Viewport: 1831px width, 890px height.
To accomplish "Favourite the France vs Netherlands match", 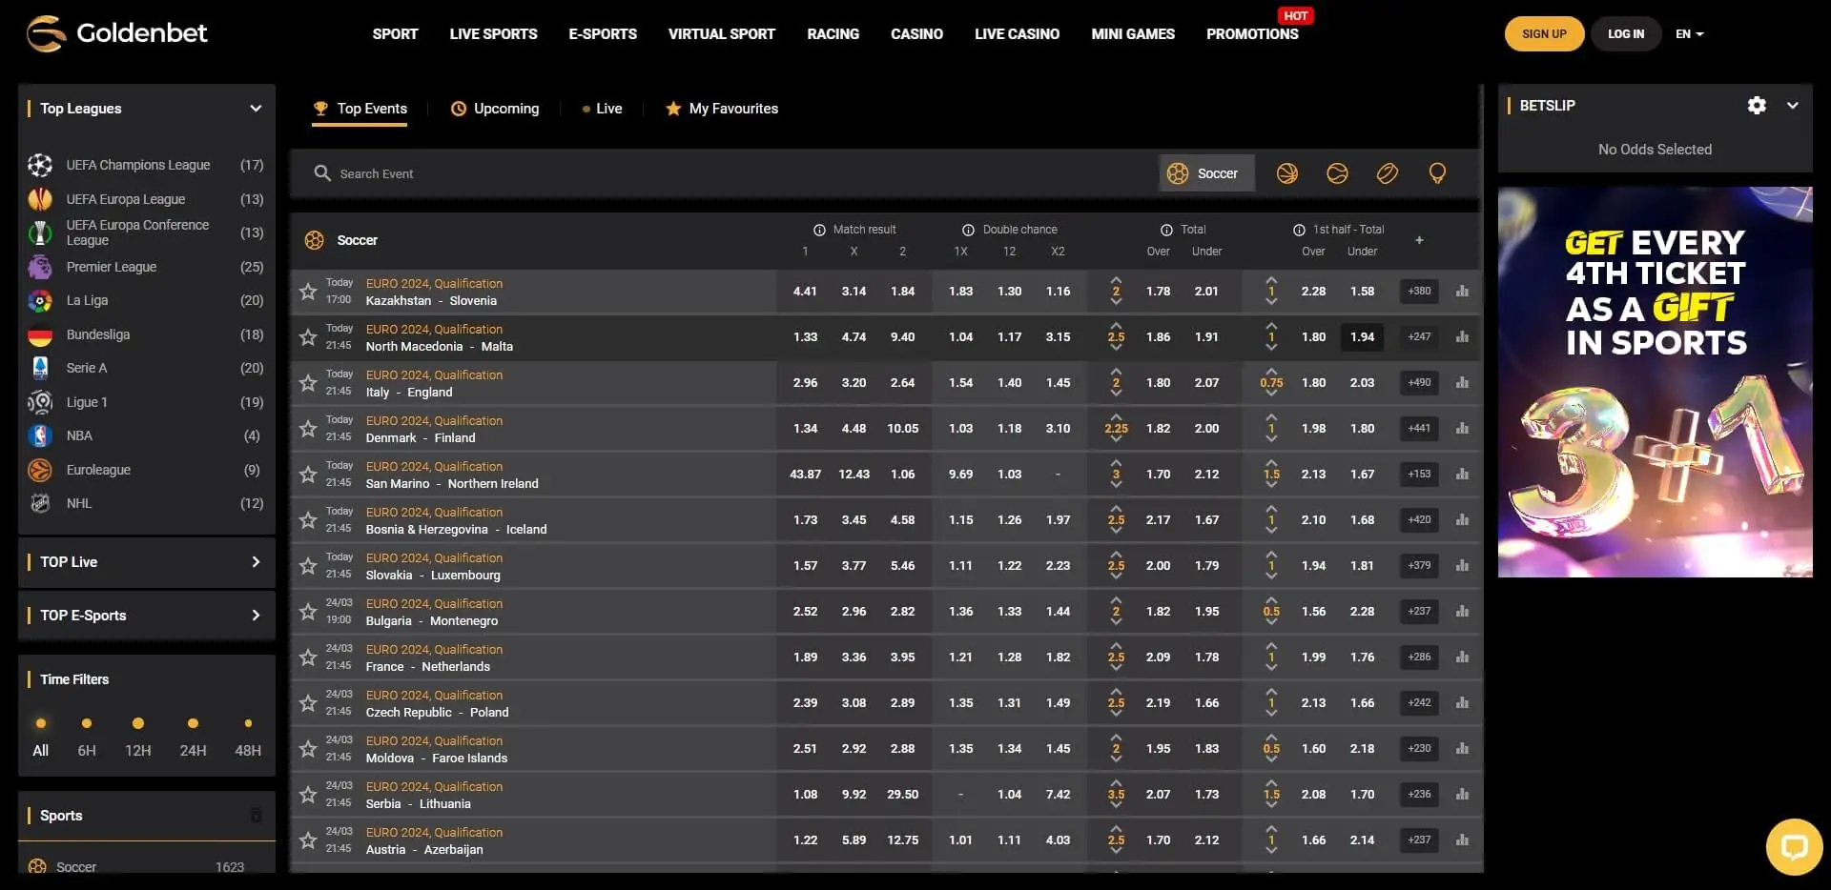I will (307, 657).
